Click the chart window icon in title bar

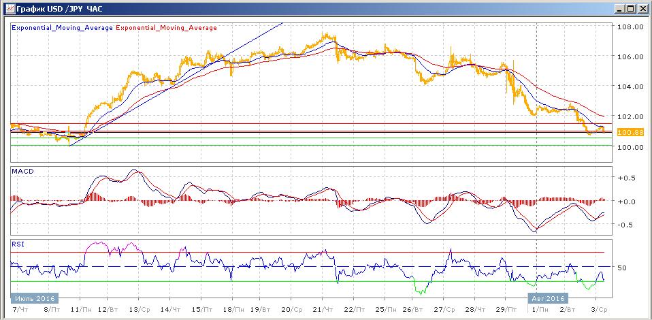[9, 8]
